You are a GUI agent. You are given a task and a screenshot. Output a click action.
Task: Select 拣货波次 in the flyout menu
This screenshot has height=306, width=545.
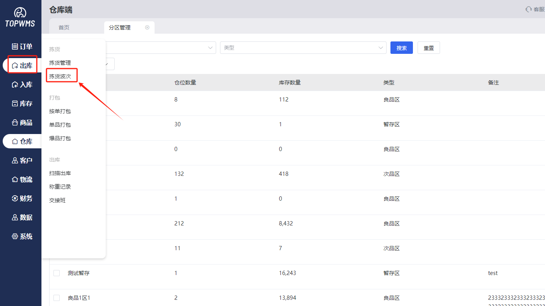tap(60, 76)
